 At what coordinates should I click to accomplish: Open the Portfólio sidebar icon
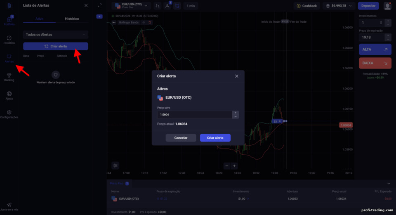point(9,21)
